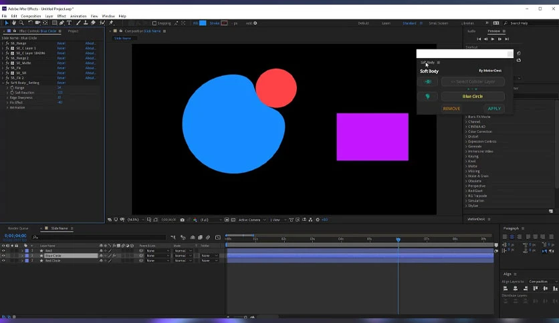The image size is (559, 323).
Task: Click the REMOVE button in Soft Body
Action: 451,109
